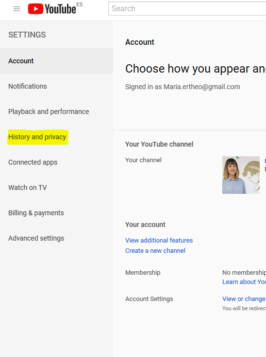266x357 pixels.
Task: Click the Account Settings label
Action: [149, 299]
